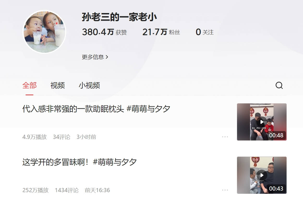The width and height of the screenshot is (303, 200).
Task: Open more options for the 助眠枕头 video
Action: pyautogui.click(x=225, y=137)
